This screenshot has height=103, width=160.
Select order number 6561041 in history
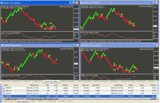coord(8,91)
